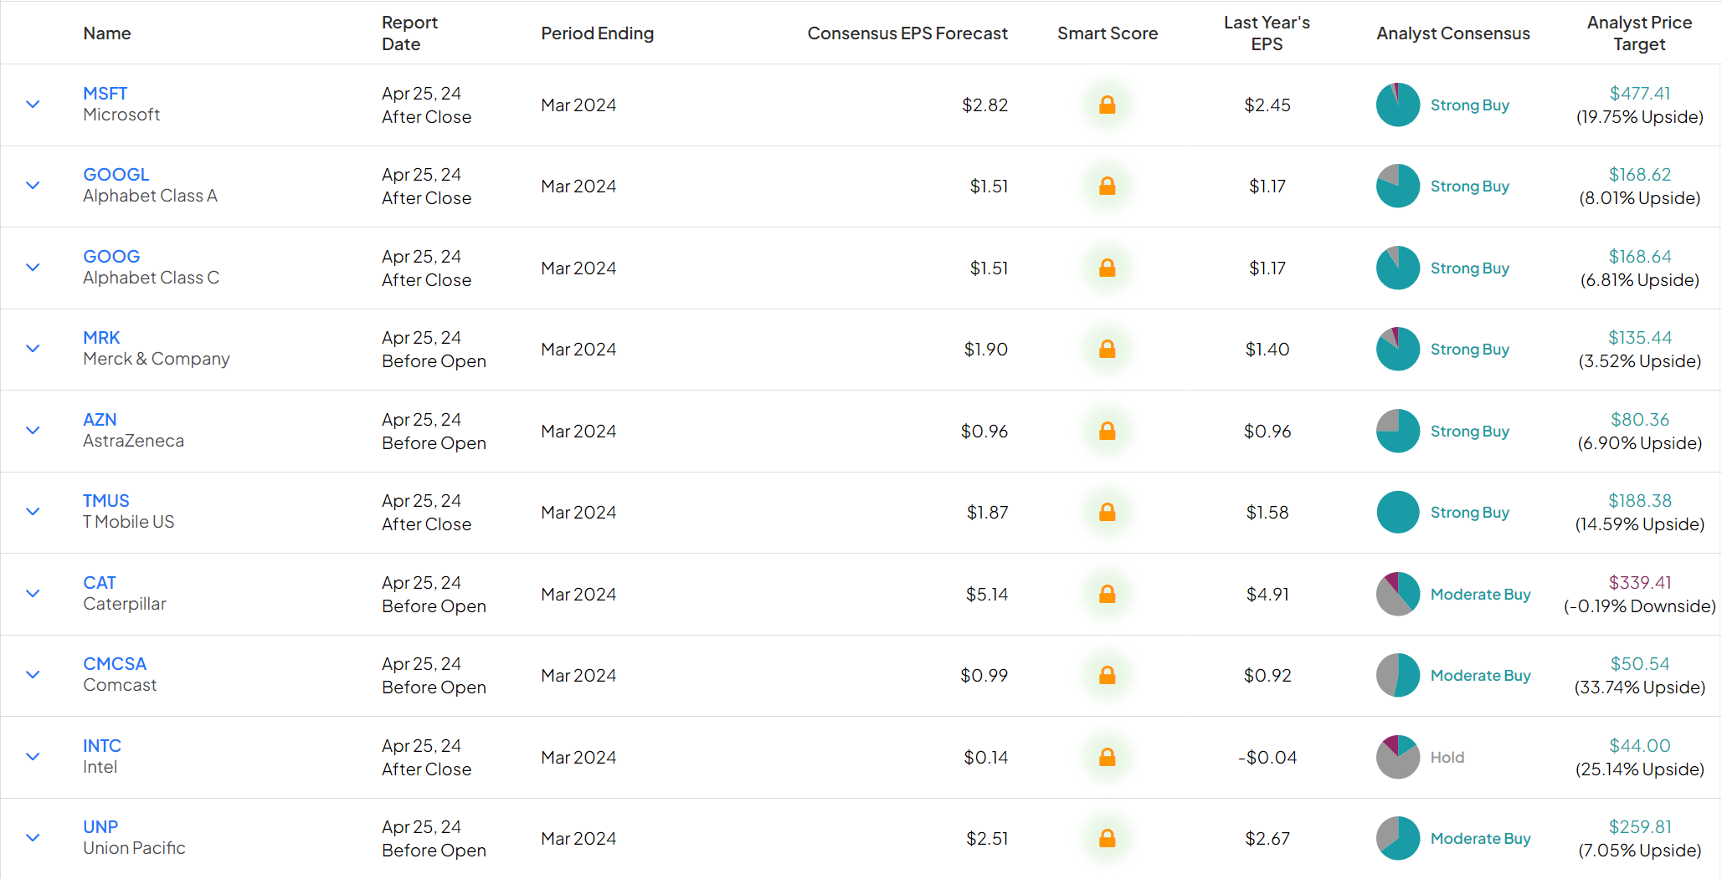Screen dimensions: 1722x879
Task: Open the TMUS ticker link
Action: tap(105, 501)
